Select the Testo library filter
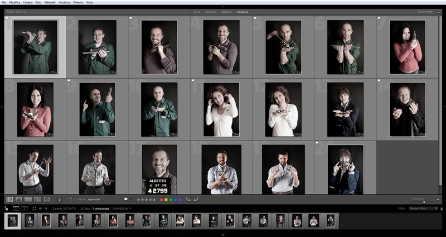 click(197, 12)
